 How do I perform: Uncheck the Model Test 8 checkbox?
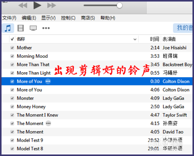tap(12, 149)
